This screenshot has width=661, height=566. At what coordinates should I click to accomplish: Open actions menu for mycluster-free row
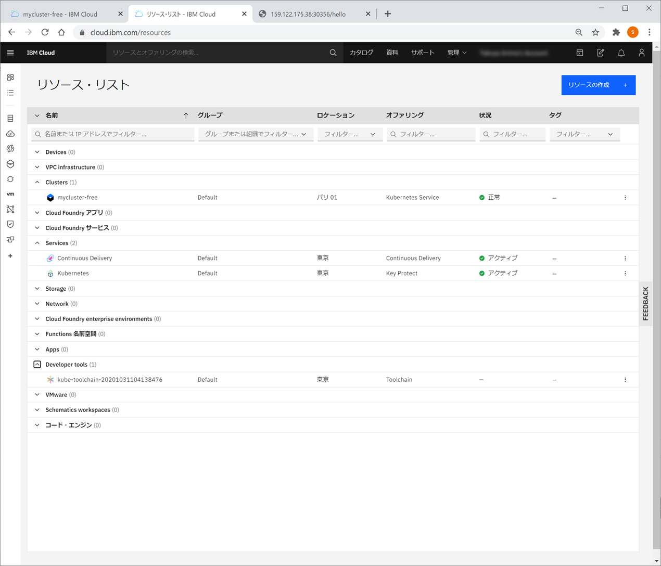625,198
